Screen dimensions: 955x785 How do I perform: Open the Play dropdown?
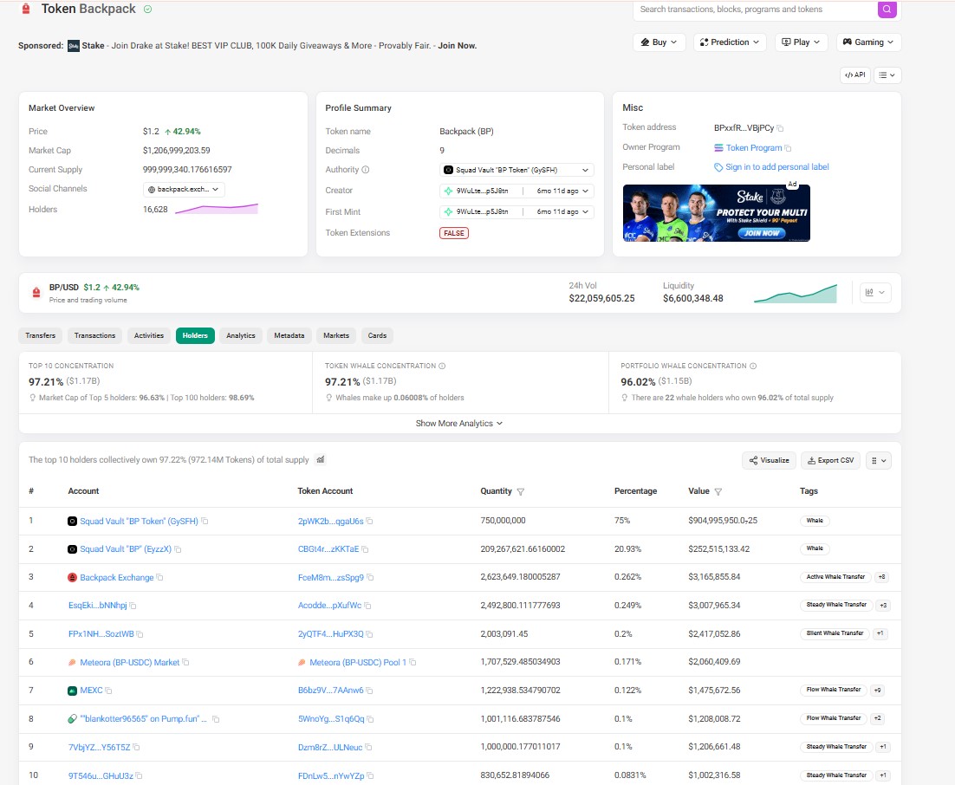click(x=801, y=42)
